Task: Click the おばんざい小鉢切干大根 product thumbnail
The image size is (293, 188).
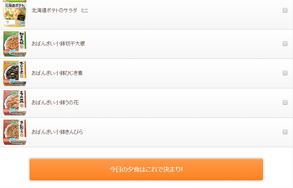Action: [14, 44]
